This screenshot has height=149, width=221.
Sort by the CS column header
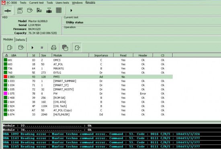coord(163,55)
